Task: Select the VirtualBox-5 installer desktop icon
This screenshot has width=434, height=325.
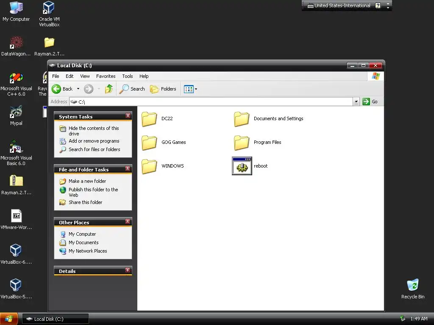Action: [16, 289]
